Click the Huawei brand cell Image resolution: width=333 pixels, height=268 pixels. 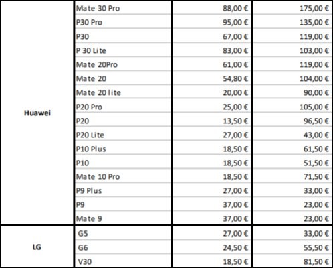[37, 113]
